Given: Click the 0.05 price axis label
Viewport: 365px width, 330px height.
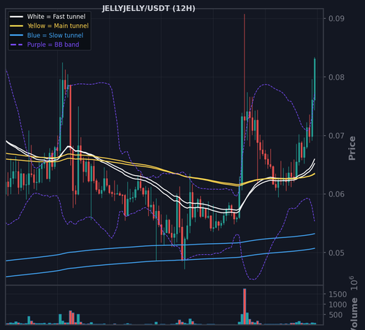Looking at the screenshot, I should (337, 253).
